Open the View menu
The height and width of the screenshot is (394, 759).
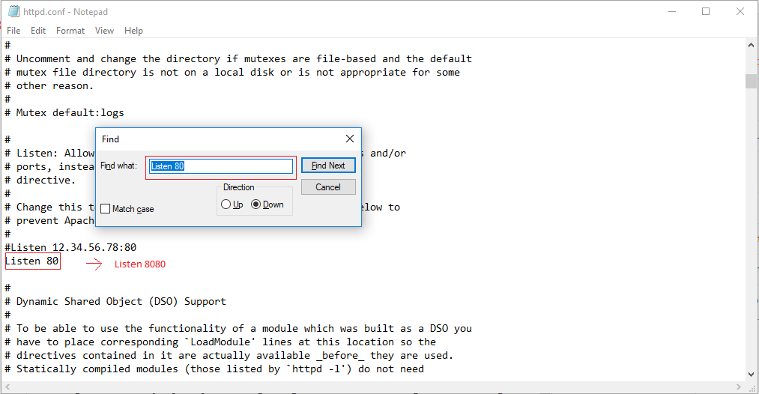point(105,31)
